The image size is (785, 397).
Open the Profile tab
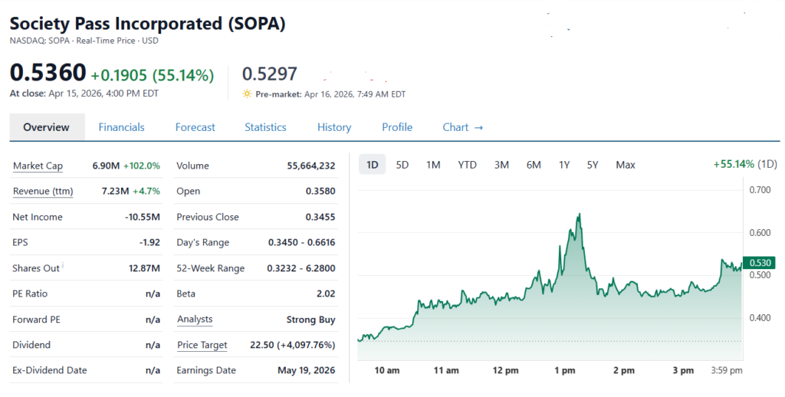[x=397, y=127]
